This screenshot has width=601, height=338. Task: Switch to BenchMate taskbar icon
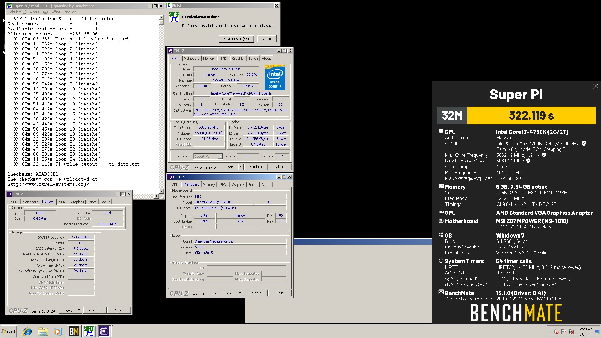[x=74, y=331]
